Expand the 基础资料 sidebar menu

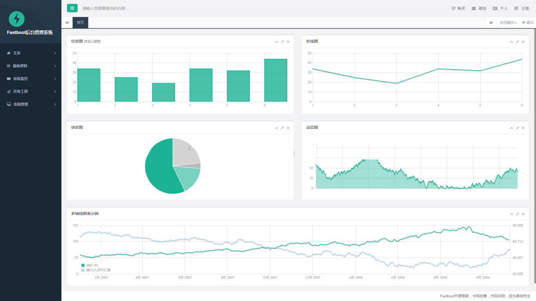click(x=30, y=66)
